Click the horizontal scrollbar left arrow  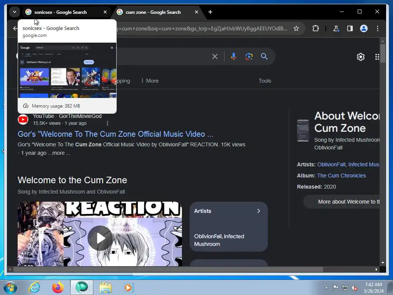tap(10, 269)
